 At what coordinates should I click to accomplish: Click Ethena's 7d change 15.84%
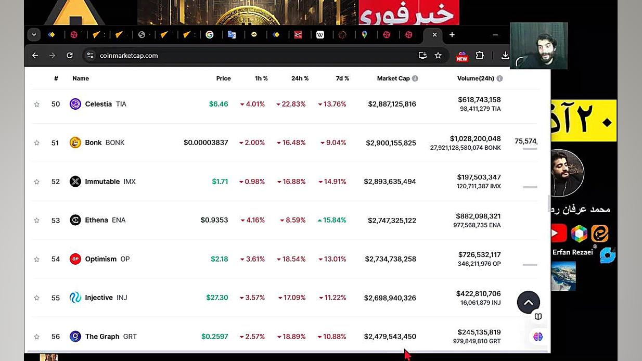pyautogui.click(x=332, y=220)
